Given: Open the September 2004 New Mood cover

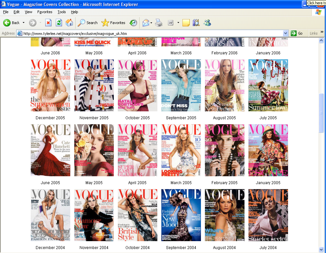Looking at the screenshot, I should tap(181, 215).
